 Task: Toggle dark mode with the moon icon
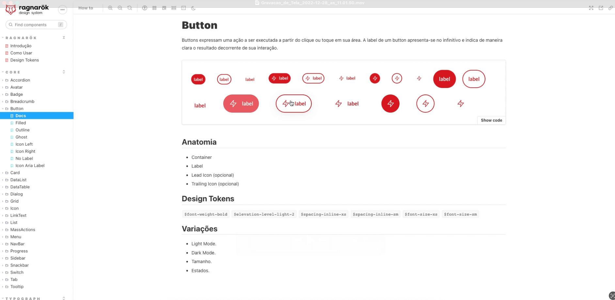pyautogui.click(x=194, y=8)
